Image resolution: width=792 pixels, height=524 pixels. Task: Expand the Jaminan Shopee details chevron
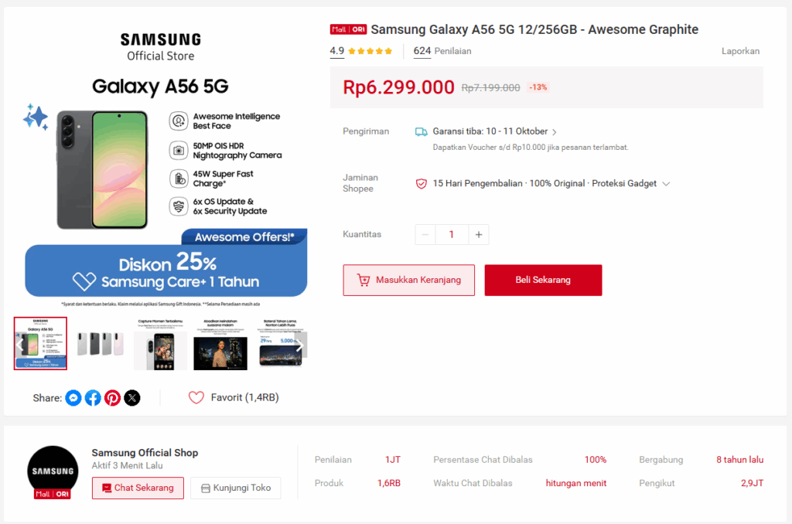pos(666,184)
